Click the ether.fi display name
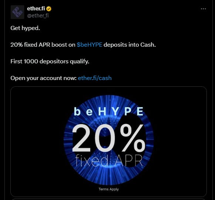 [x=36, y=9]
